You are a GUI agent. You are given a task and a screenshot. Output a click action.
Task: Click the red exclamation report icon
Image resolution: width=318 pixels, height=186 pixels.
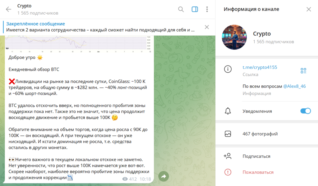228,172
